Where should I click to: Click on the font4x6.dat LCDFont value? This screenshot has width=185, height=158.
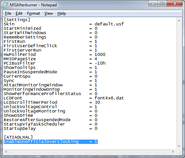click(x=109, y=98)
